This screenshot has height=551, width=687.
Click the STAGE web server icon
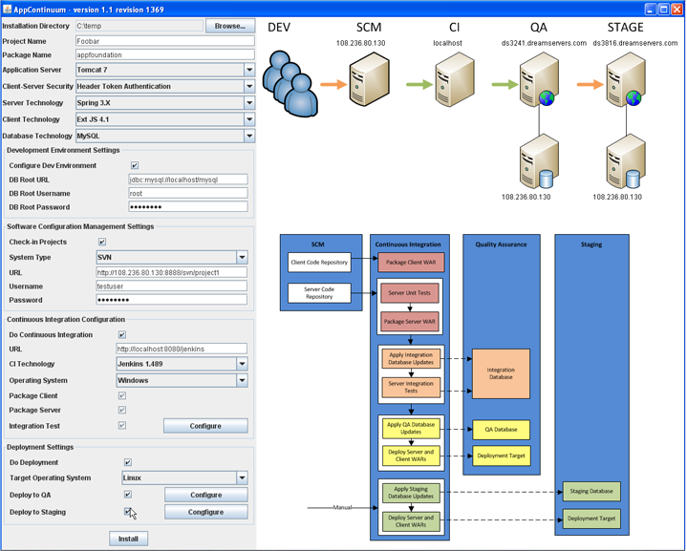[x=626, y=81]
